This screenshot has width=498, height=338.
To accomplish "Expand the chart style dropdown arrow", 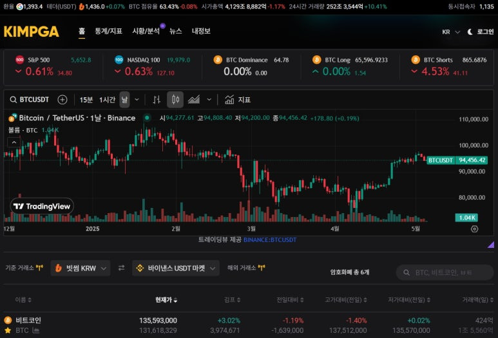I will pyautogui.click(x=209, y=100).
